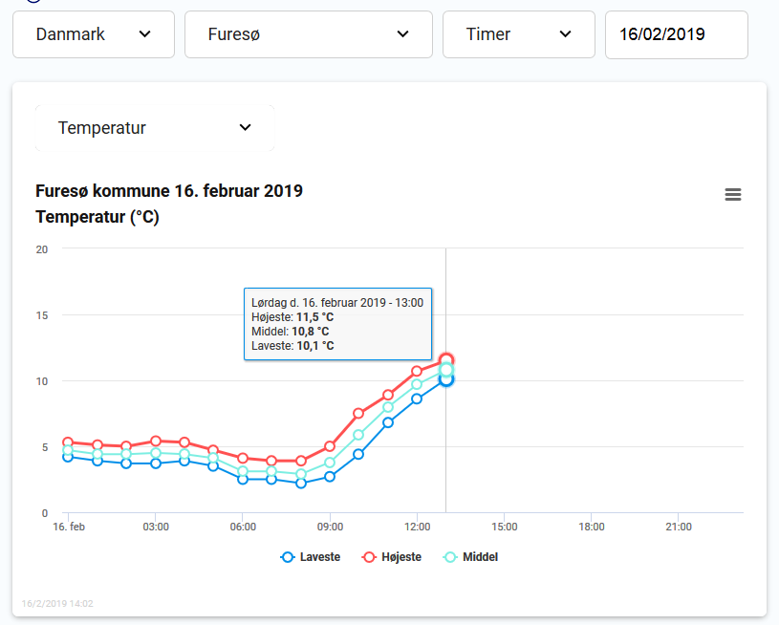Click the timestamp '16/2/2019 14:02'
Screen dimensions: 779x625
[57, 604]
